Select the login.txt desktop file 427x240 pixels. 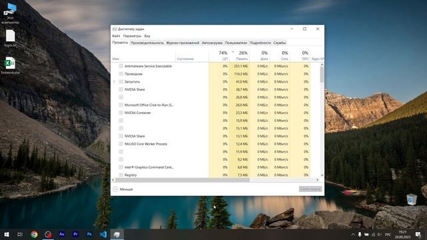[x=11, y=38]
